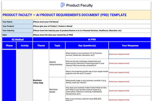The width and height of the screenshot is (152, 101).
Task: Click the 'Please insert the Date' placeholder cell
Action: tap(92, 35)
